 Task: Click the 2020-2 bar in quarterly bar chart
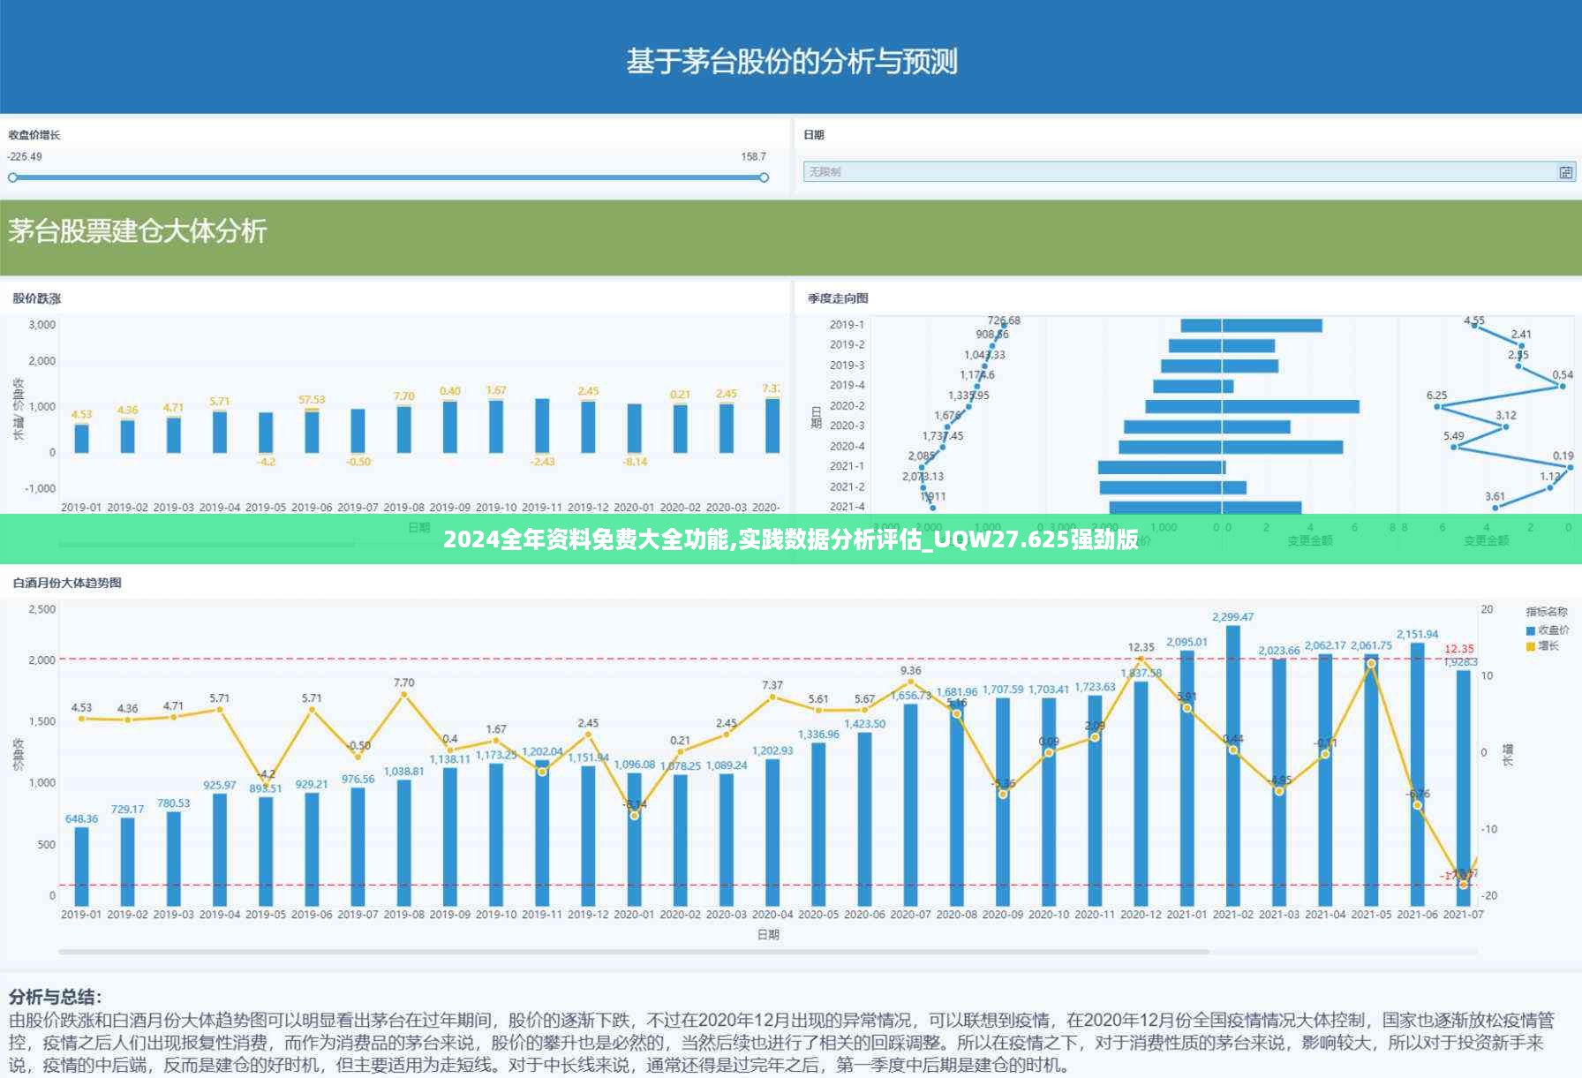click(x=1252, y=406)
